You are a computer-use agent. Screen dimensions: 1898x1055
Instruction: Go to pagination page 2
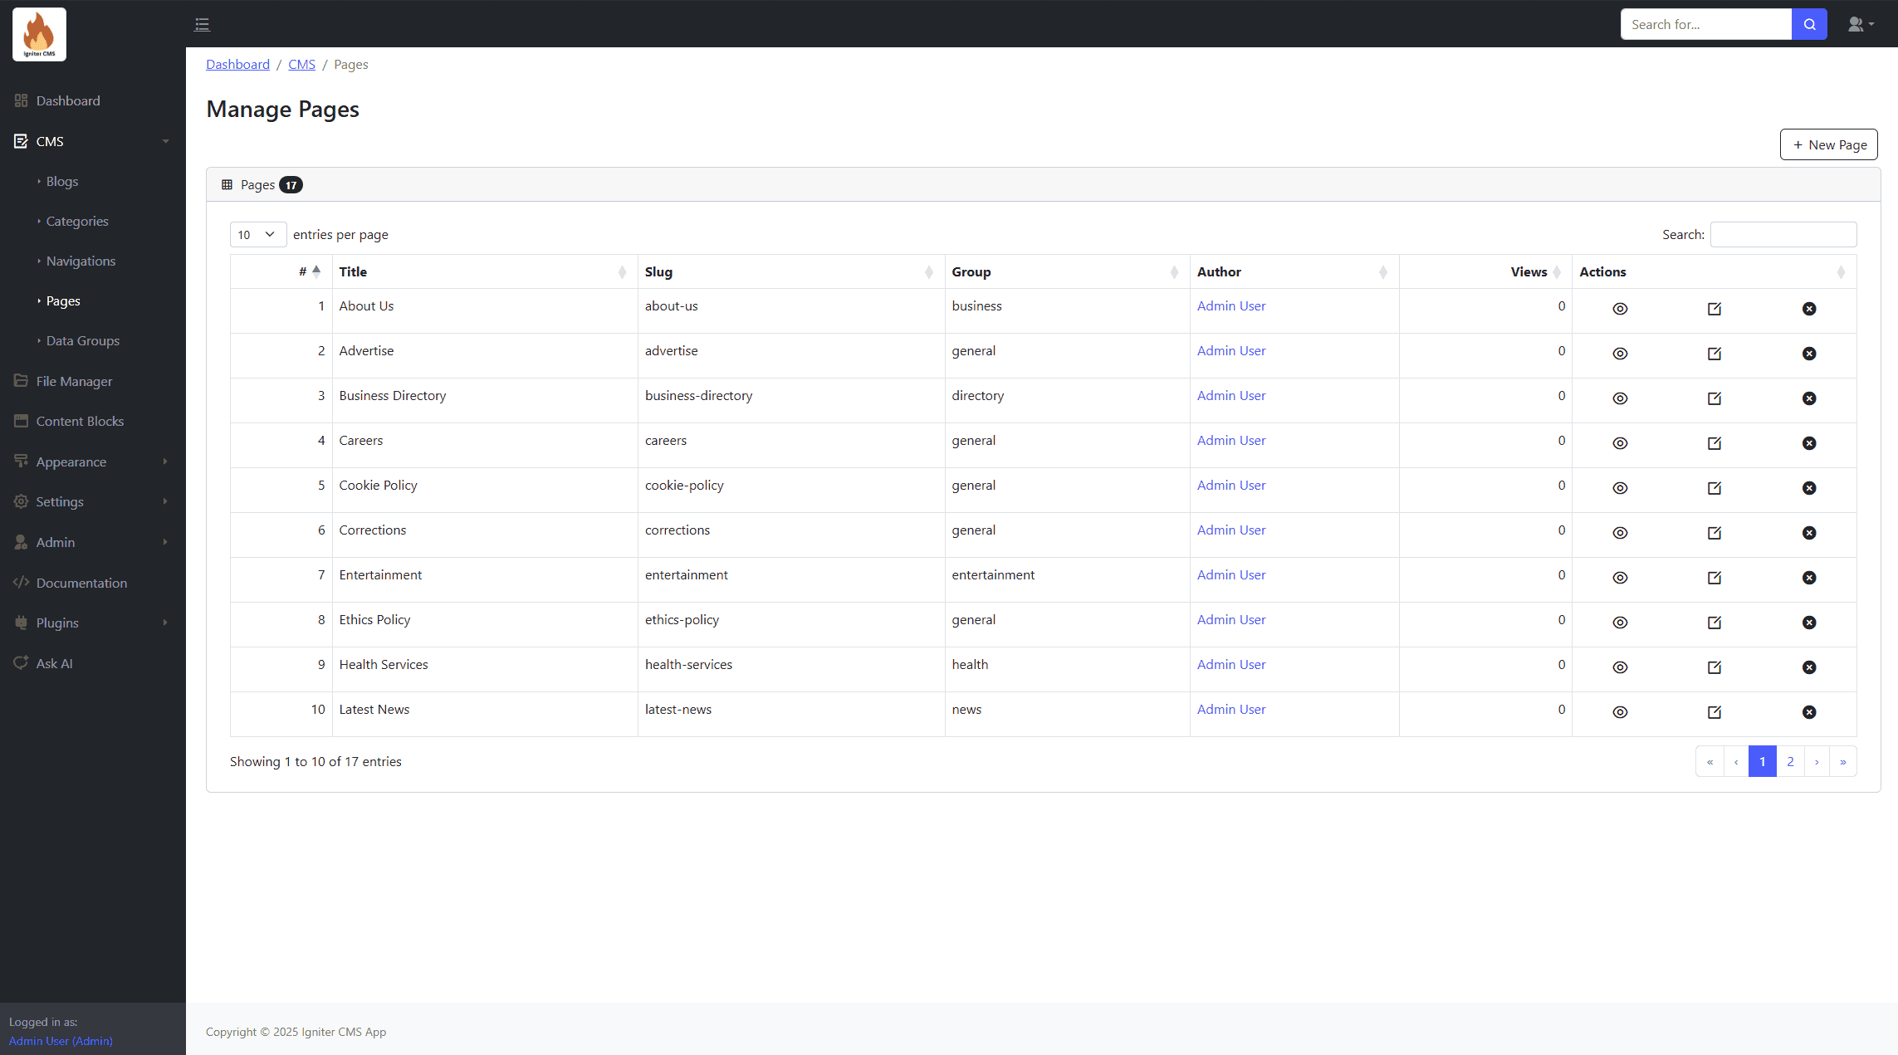[1790, 761]
